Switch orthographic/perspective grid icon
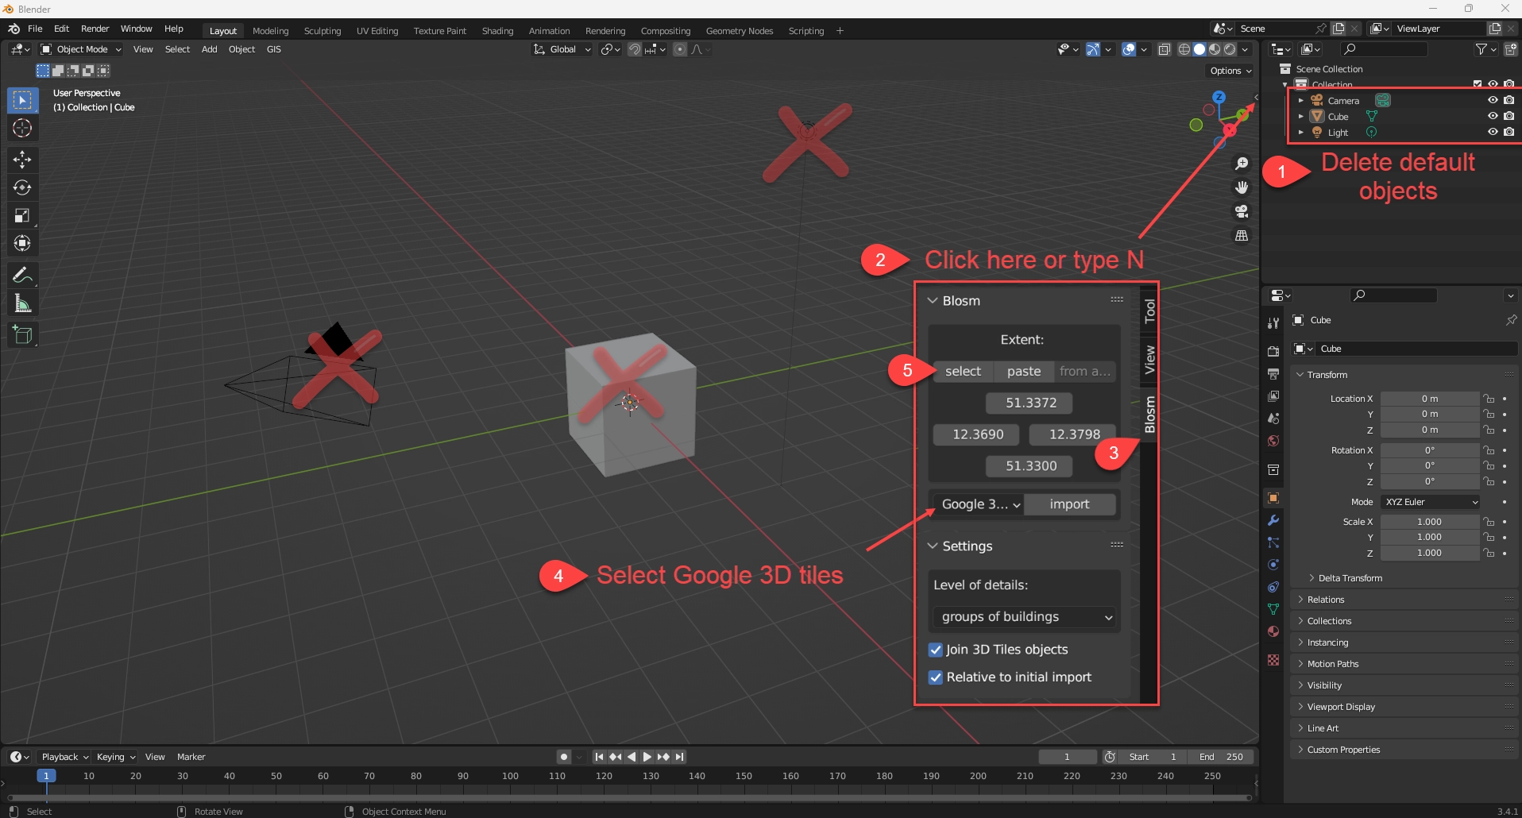Viewport: 1522px width, 818px height. [x=1241, y=235]
